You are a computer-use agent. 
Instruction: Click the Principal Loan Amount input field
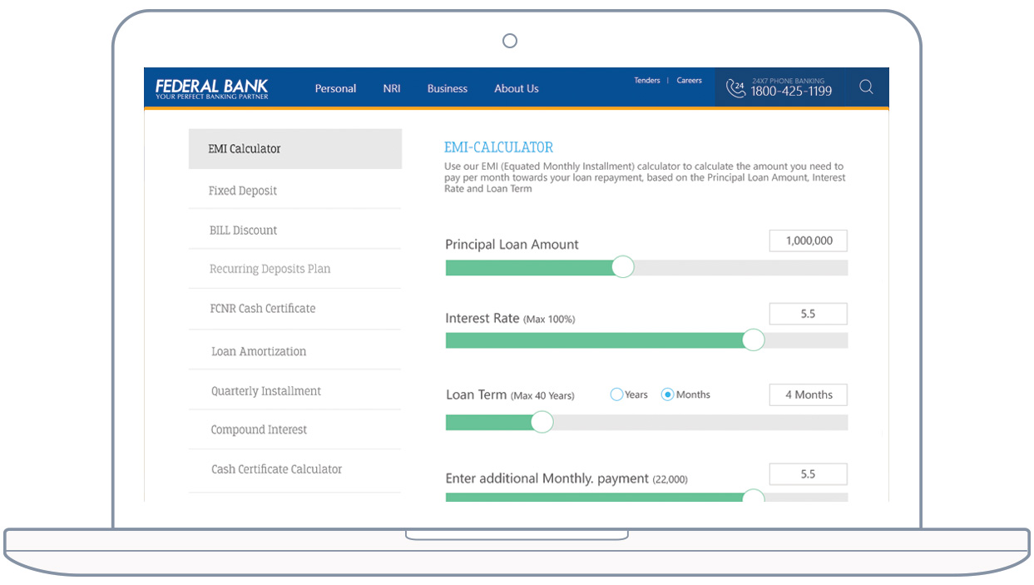808,241
